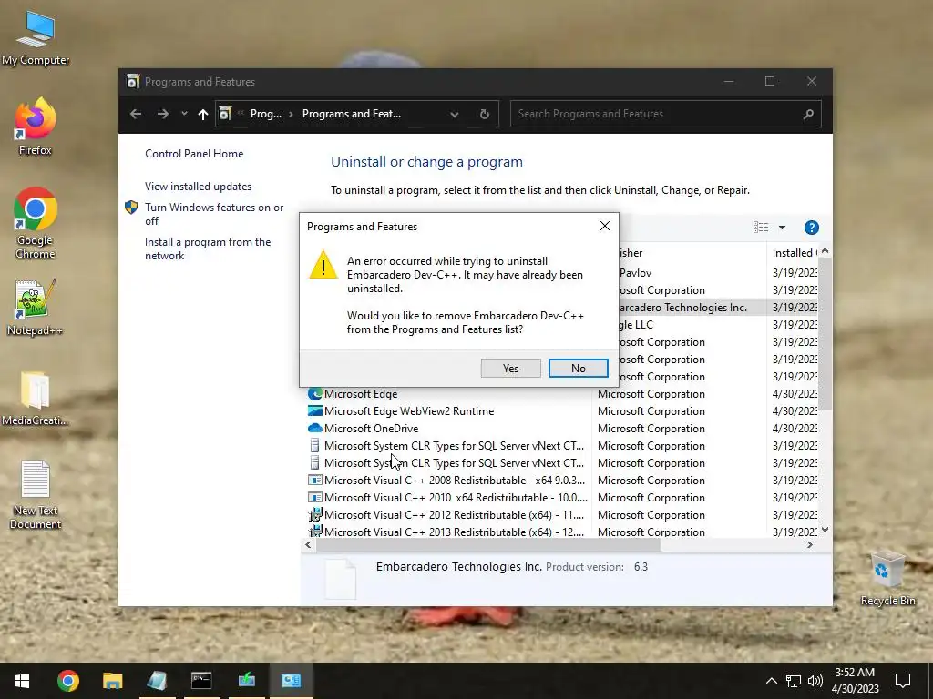Click the Prog... breadcrumb in address bar
This screenshot has width=933, height=699.
point(265,114)
